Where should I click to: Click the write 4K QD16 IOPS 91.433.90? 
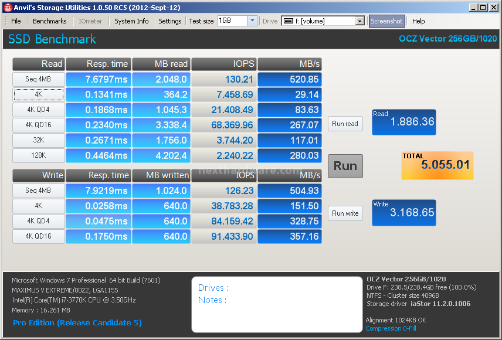[x=223, y=236]
